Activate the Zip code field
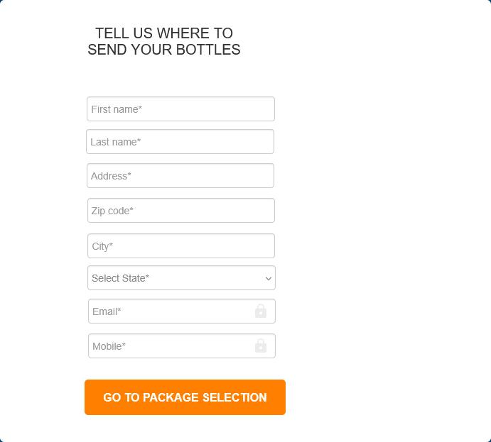Image resolution: width=491 pixels, height=442 pixels. (181, 211)
